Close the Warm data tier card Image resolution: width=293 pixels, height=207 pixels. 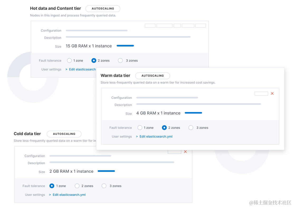(x=272, y=93)
